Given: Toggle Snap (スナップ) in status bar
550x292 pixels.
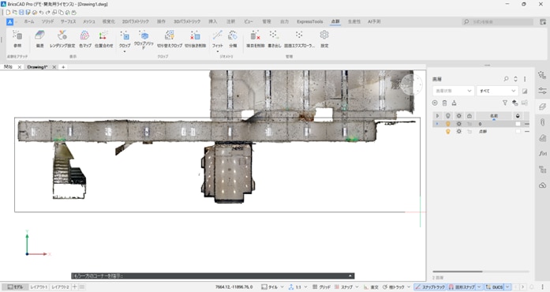Looking at the screenshot, I should [x=343, y=287].
